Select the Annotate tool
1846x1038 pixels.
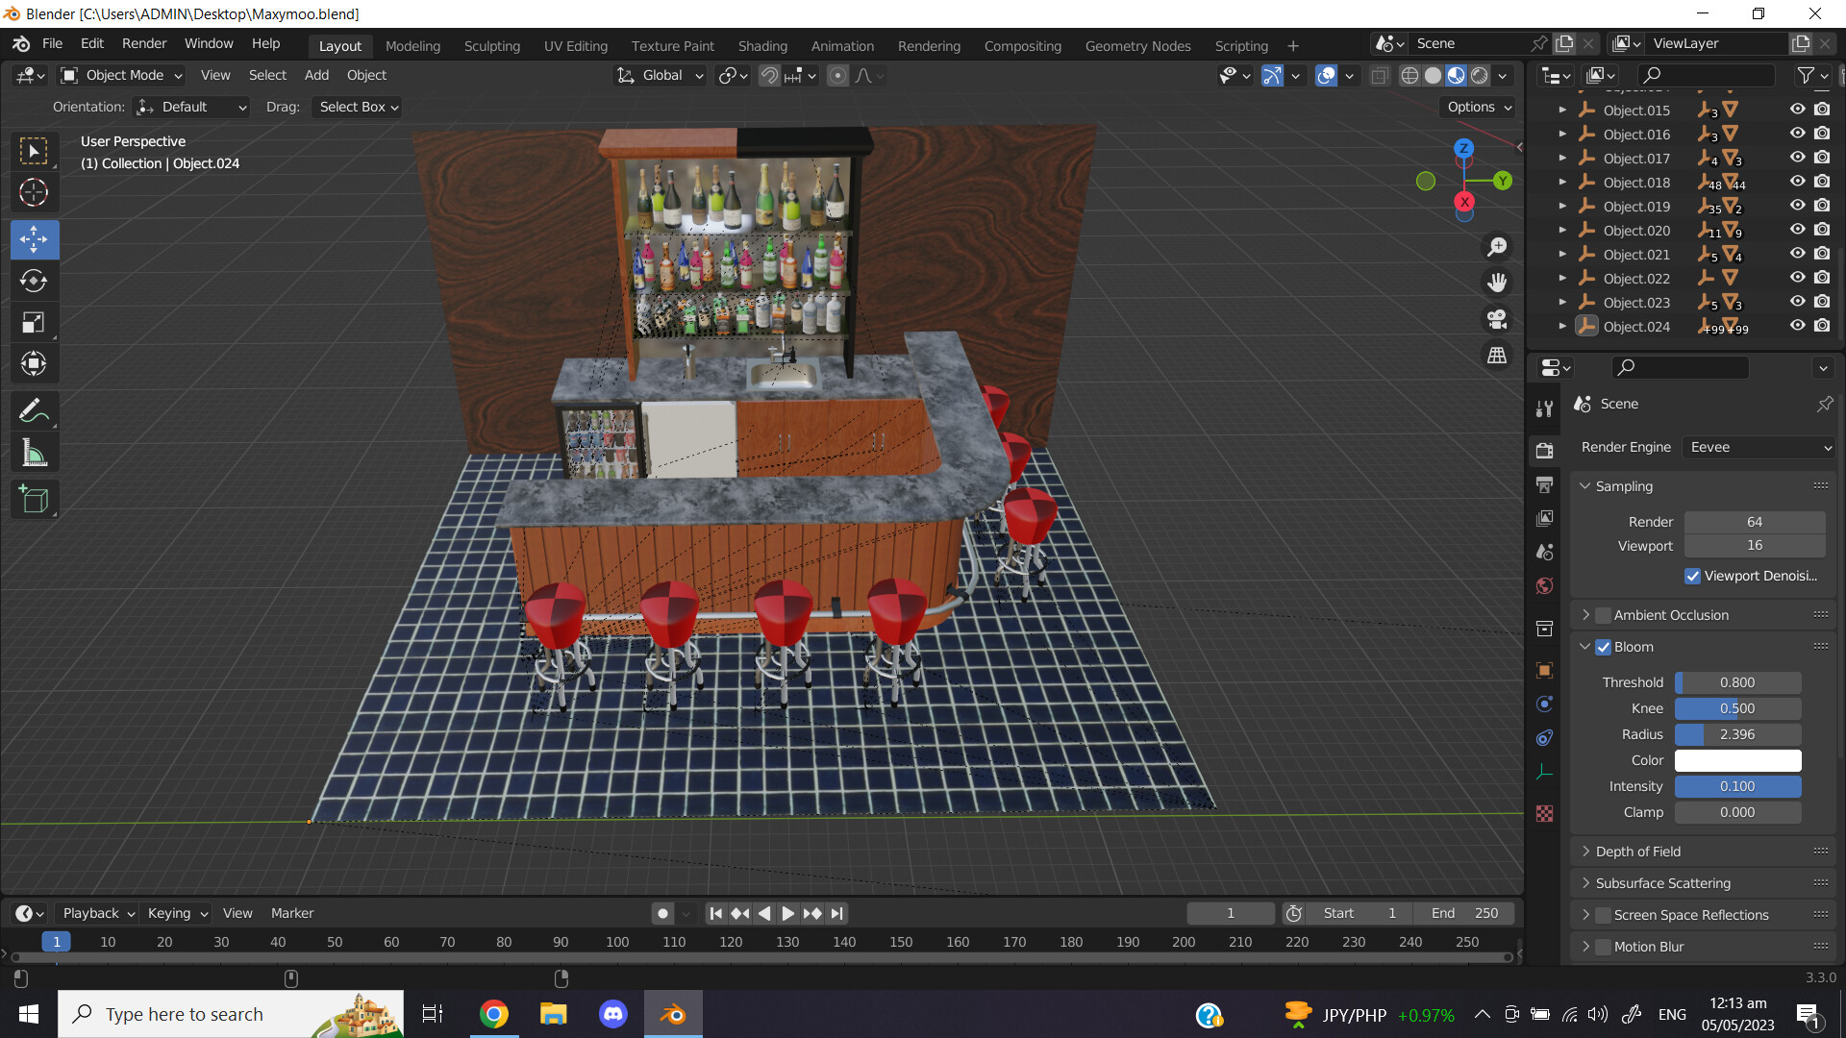coord(35,410)
